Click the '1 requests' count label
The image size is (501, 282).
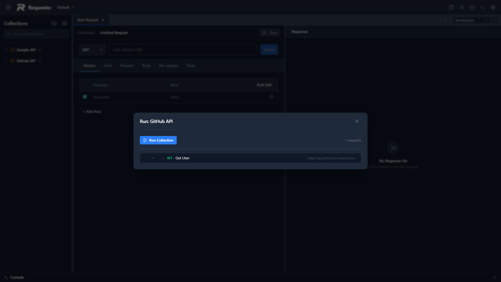pyautogui.click(x=353, y=140)
